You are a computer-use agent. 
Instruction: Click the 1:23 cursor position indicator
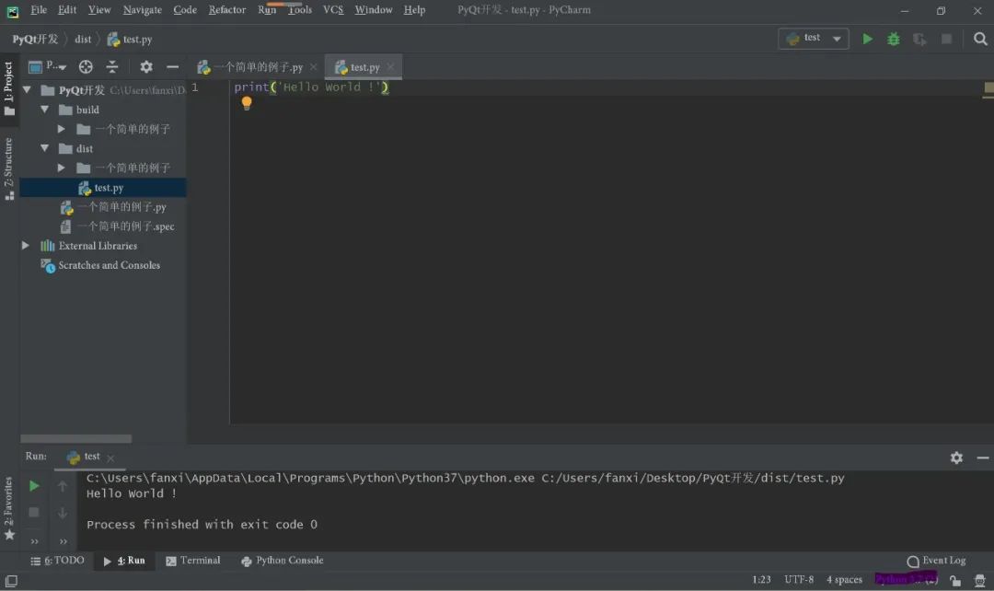(x=761, y=580)
